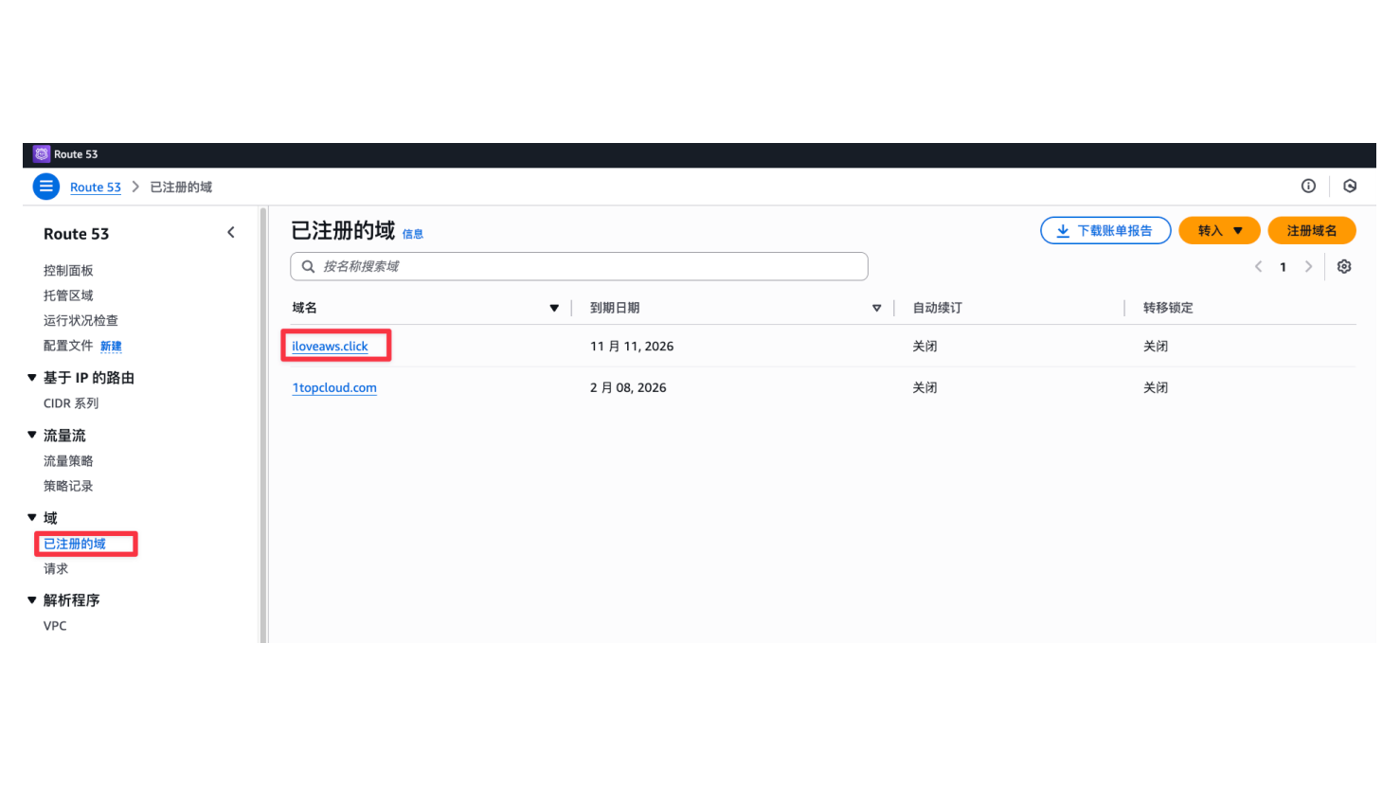Viewport: 1400px width, 786px height.
Task: Collapse the 流量流 section
Action: (32, 436)
